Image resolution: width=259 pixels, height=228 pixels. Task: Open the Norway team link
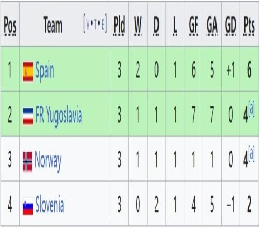pos(48,161)
